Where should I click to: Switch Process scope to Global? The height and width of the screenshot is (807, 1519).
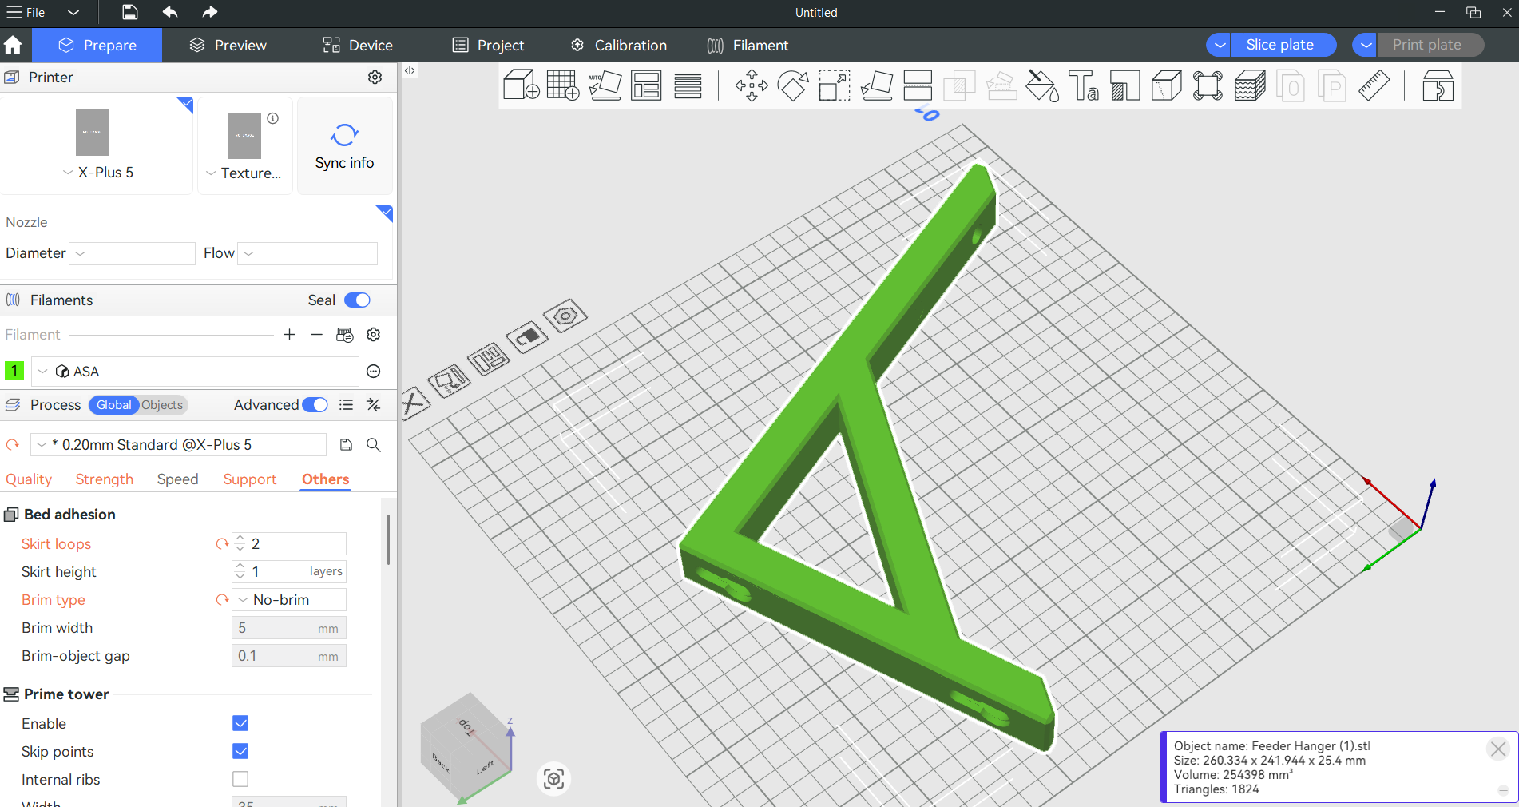tap(113, 405)
